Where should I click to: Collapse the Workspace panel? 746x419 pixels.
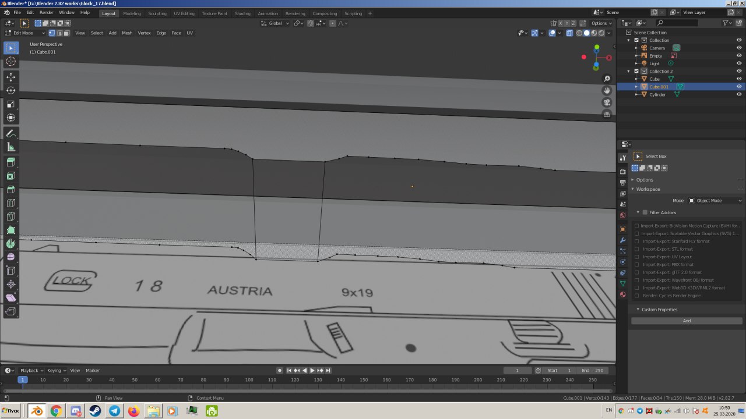pyautogui.click(x=648, y=189)
